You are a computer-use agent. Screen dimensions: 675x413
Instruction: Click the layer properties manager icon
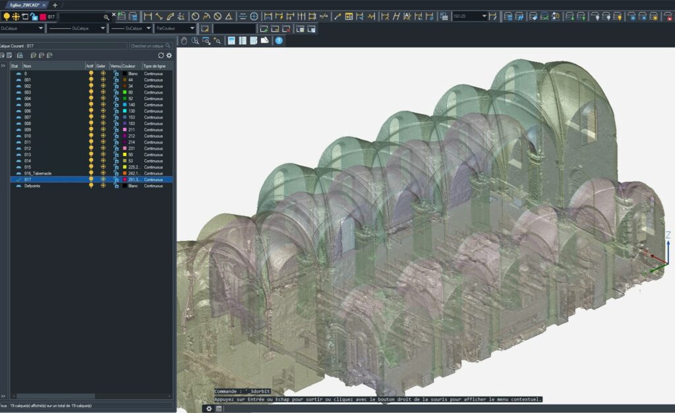point(133,16)
